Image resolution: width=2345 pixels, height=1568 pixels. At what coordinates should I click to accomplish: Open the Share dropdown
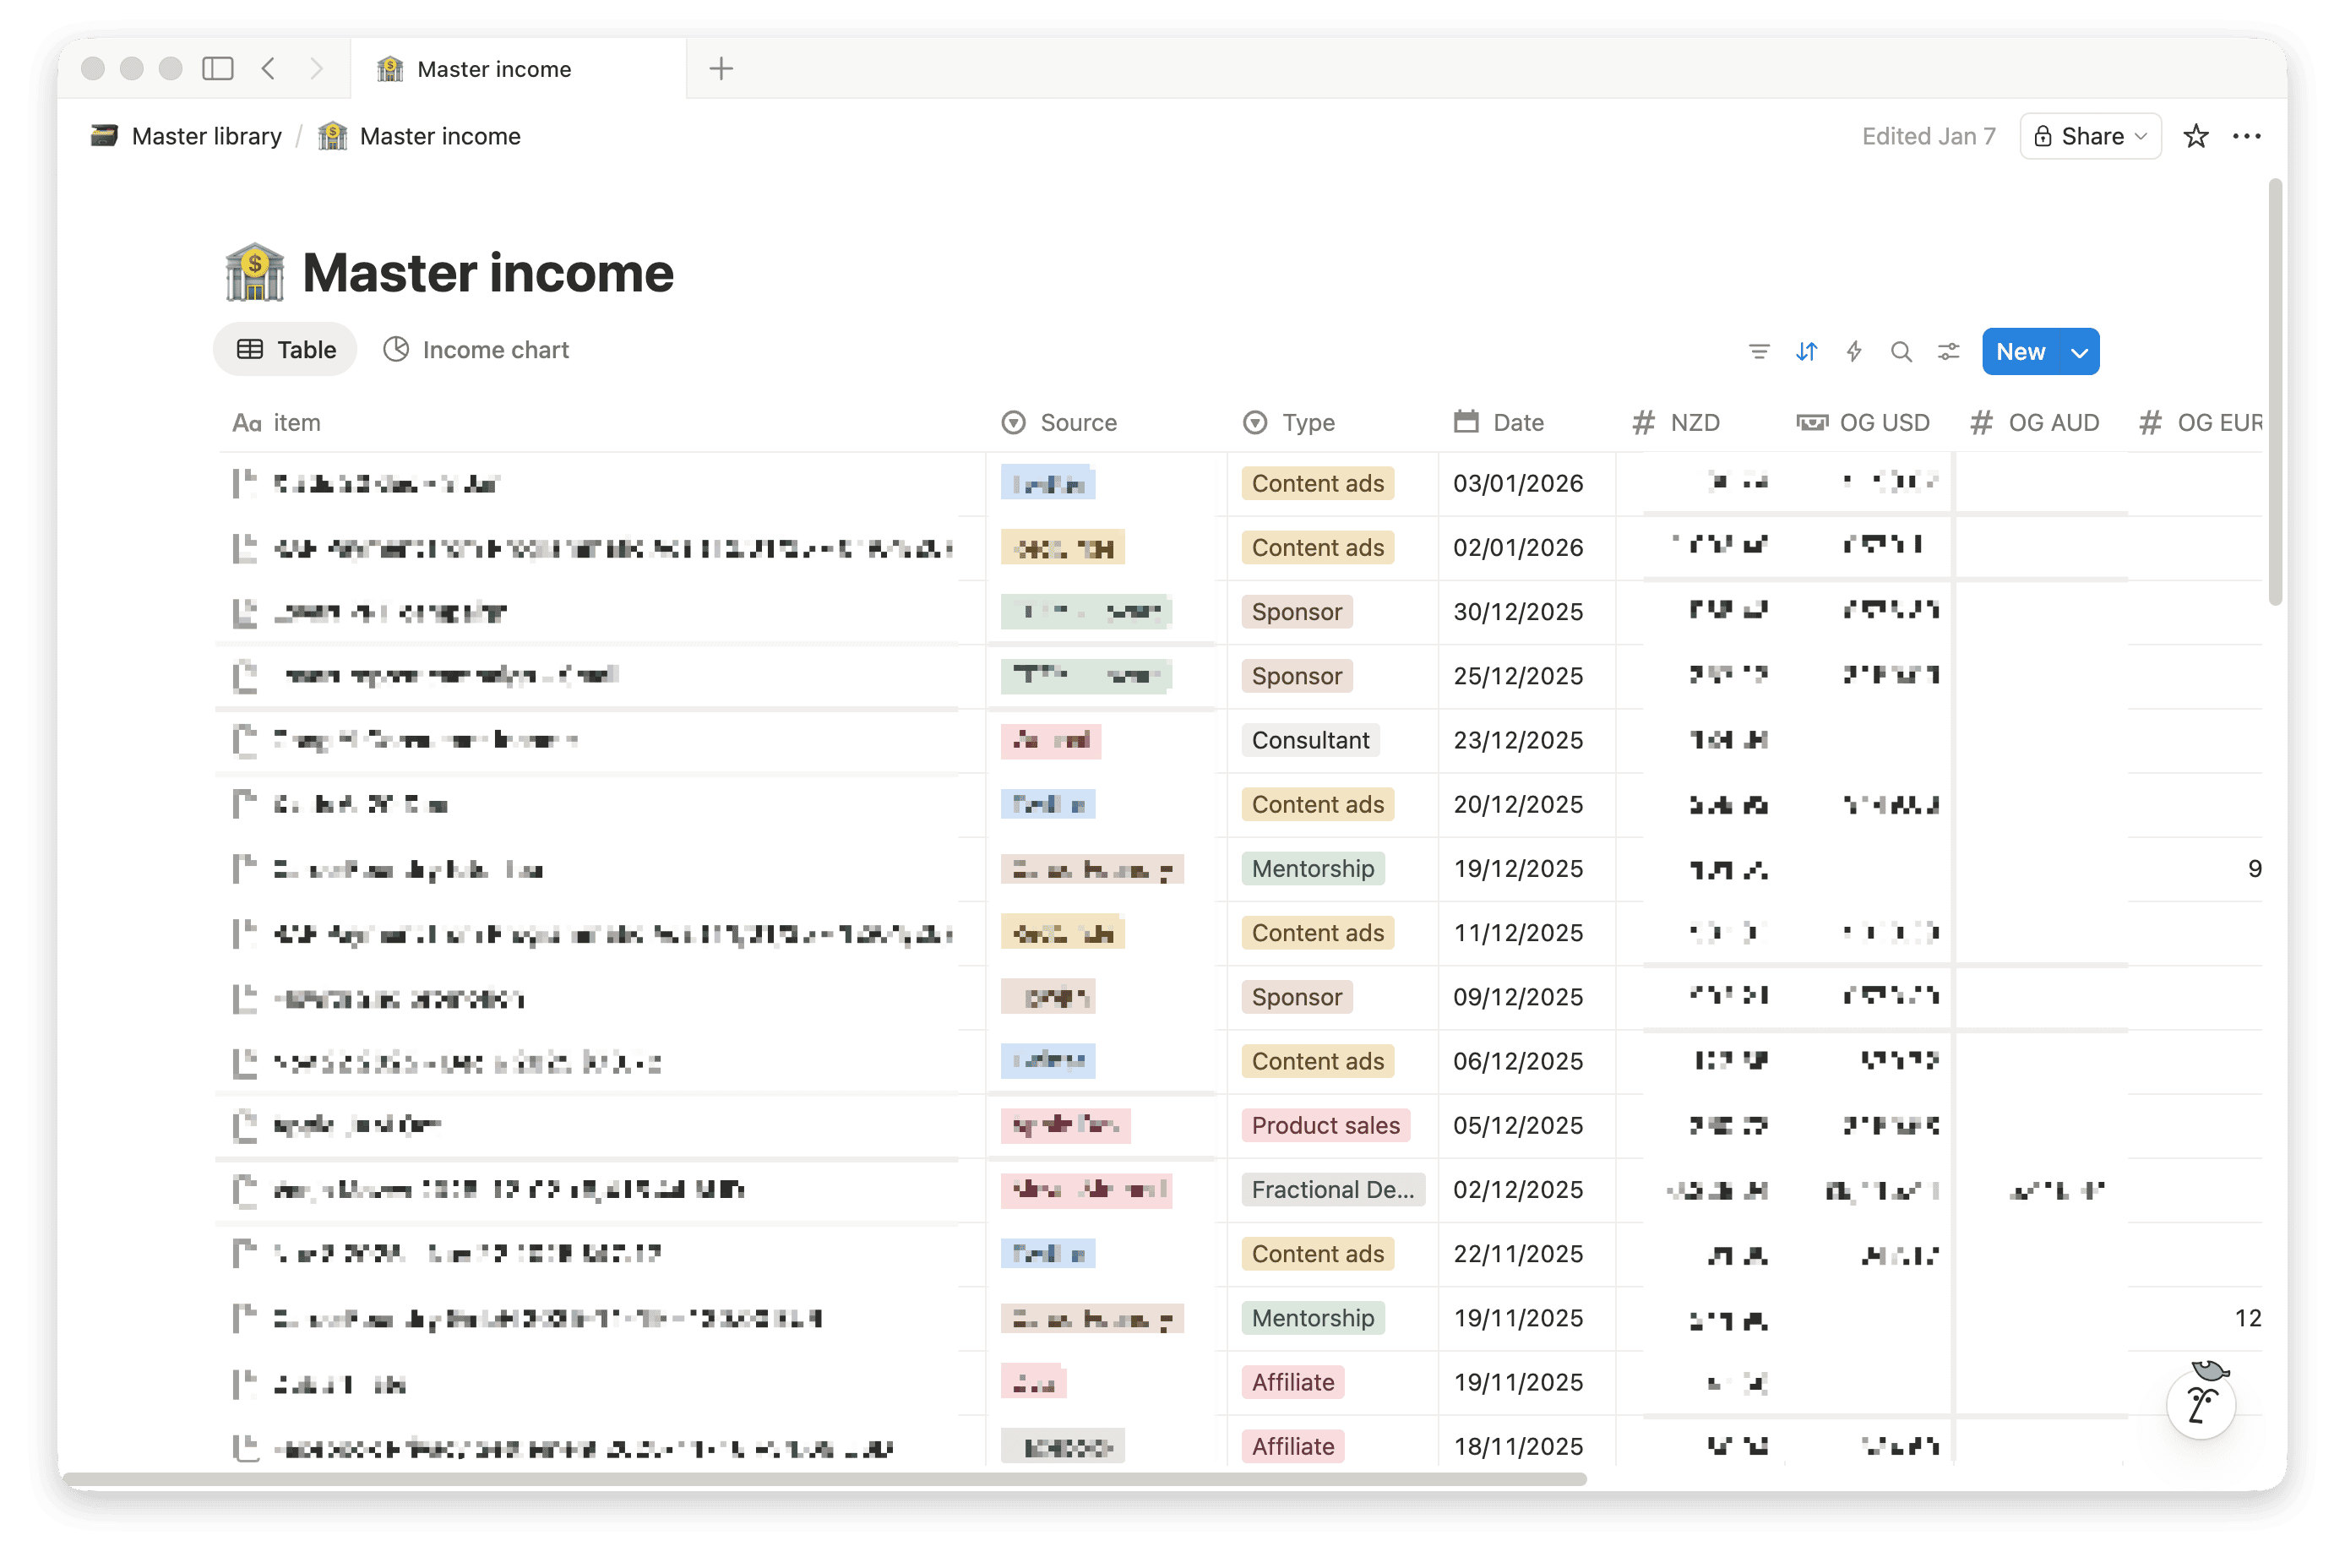click(2090, 136)
